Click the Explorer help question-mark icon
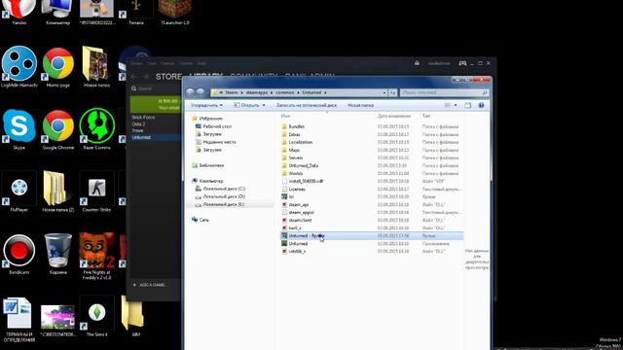Screen dimensions: 623x350 tap(481, 105)
